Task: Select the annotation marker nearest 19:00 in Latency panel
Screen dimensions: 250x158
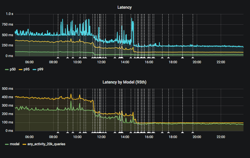Action: coord(182,58)
